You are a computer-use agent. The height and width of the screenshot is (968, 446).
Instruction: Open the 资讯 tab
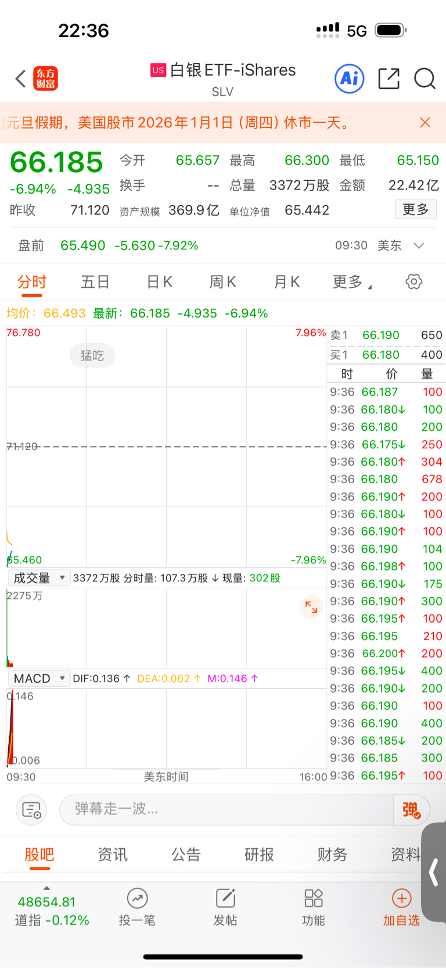pyautogui.click(x=113, y=855)
